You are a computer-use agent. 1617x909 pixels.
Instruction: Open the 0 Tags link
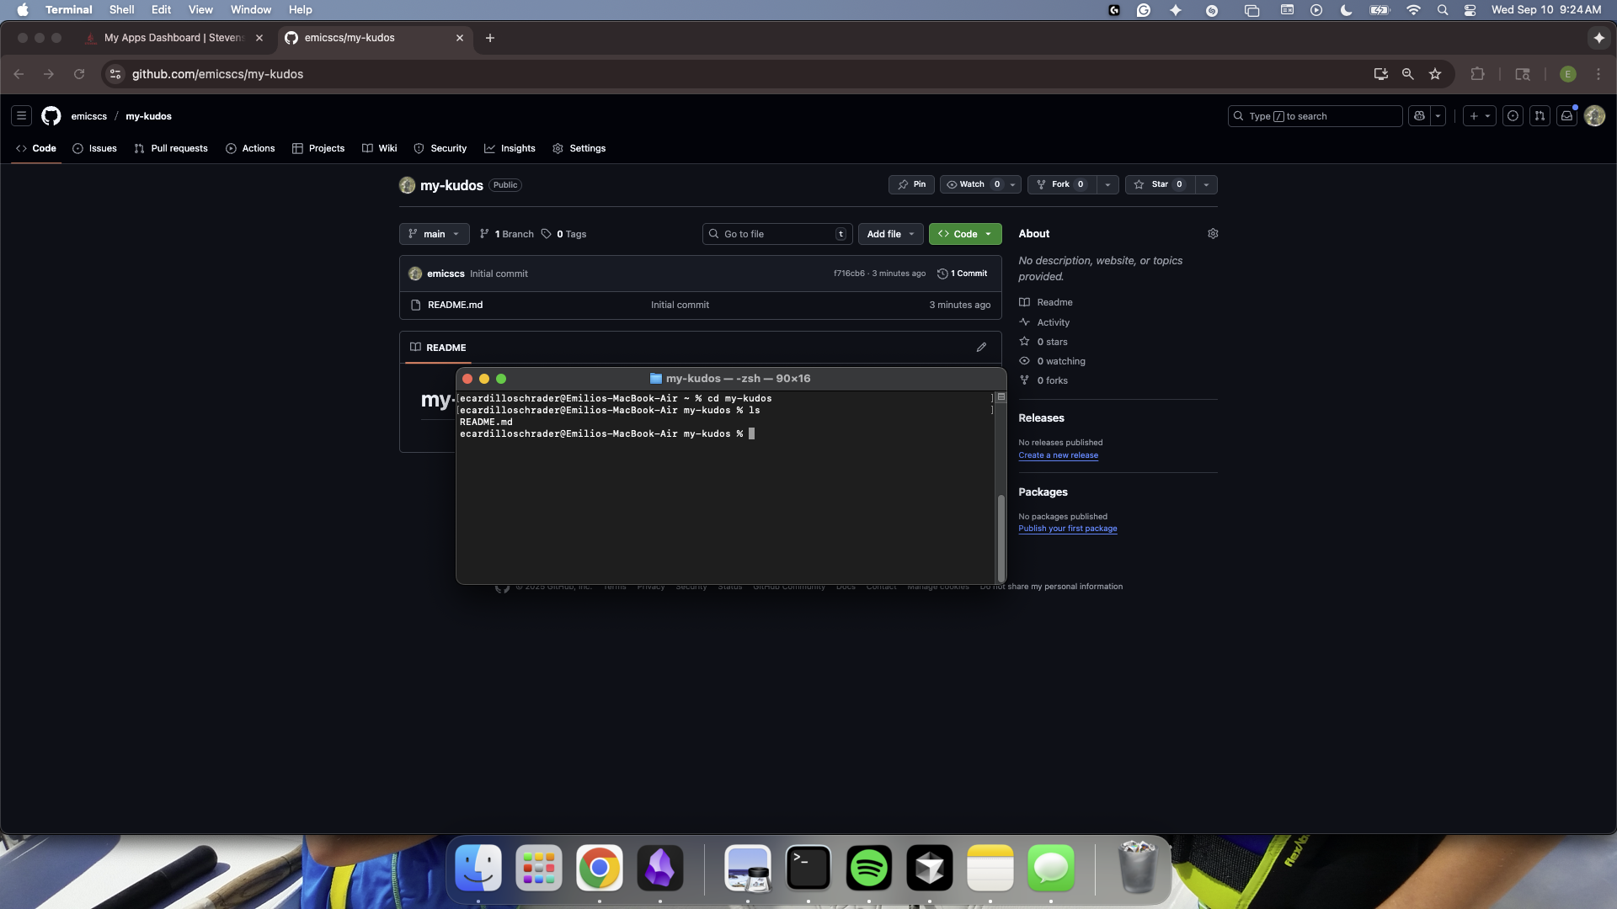[564, 234]
